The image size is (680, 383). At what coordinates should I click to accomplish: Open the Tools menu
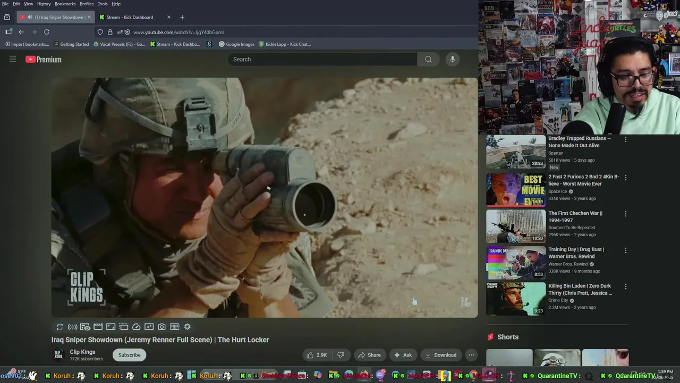point(103,4)
